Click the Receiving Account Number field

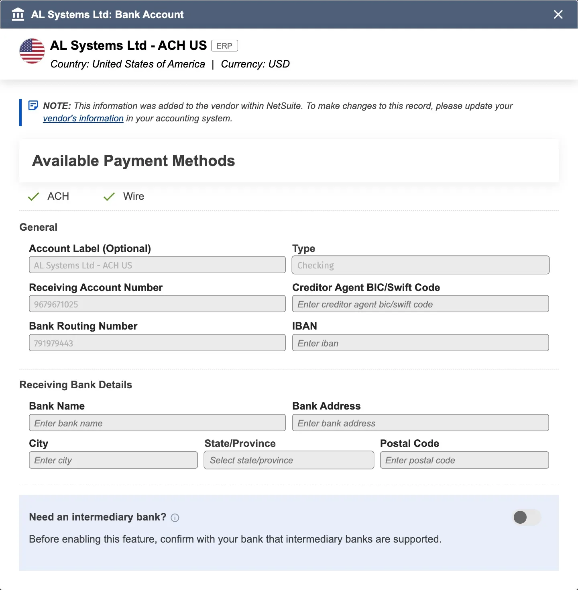point(157,304)
